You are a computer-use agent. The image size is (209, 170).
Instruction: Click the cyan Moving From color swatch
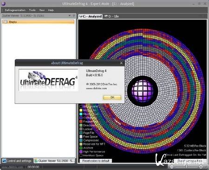[x=81, y=114]
